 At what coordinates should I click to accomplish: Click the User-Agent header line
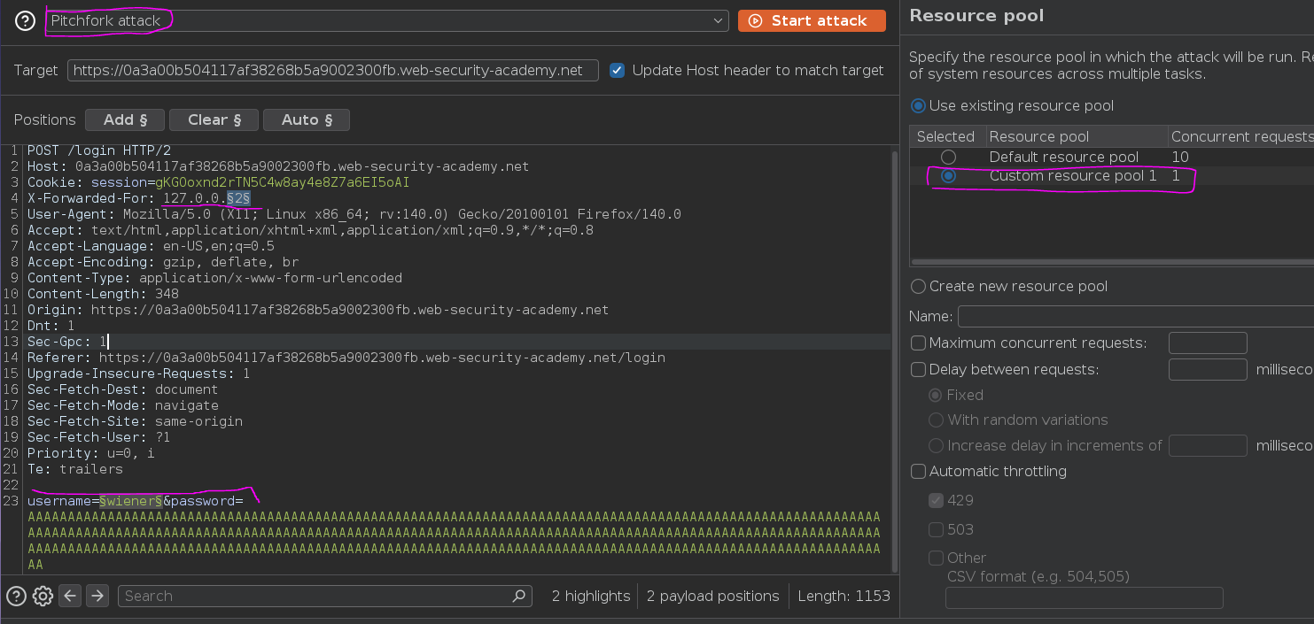point(354,214)
